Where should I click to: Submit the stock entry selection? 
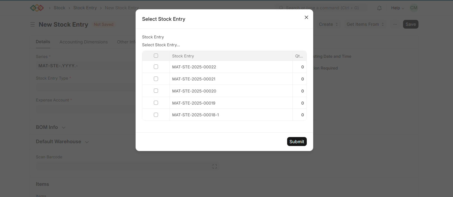[297, 142]
